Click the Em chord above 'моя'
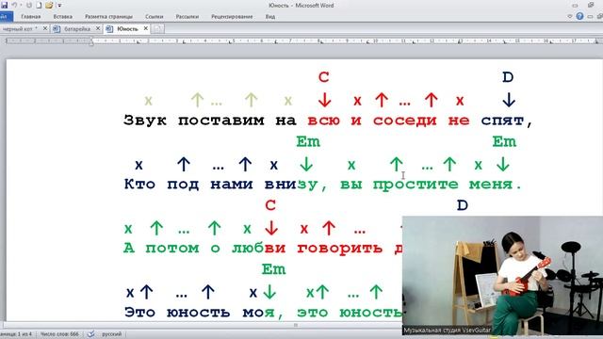The width and height of the screenshot is (603, 339). [273, 269]
